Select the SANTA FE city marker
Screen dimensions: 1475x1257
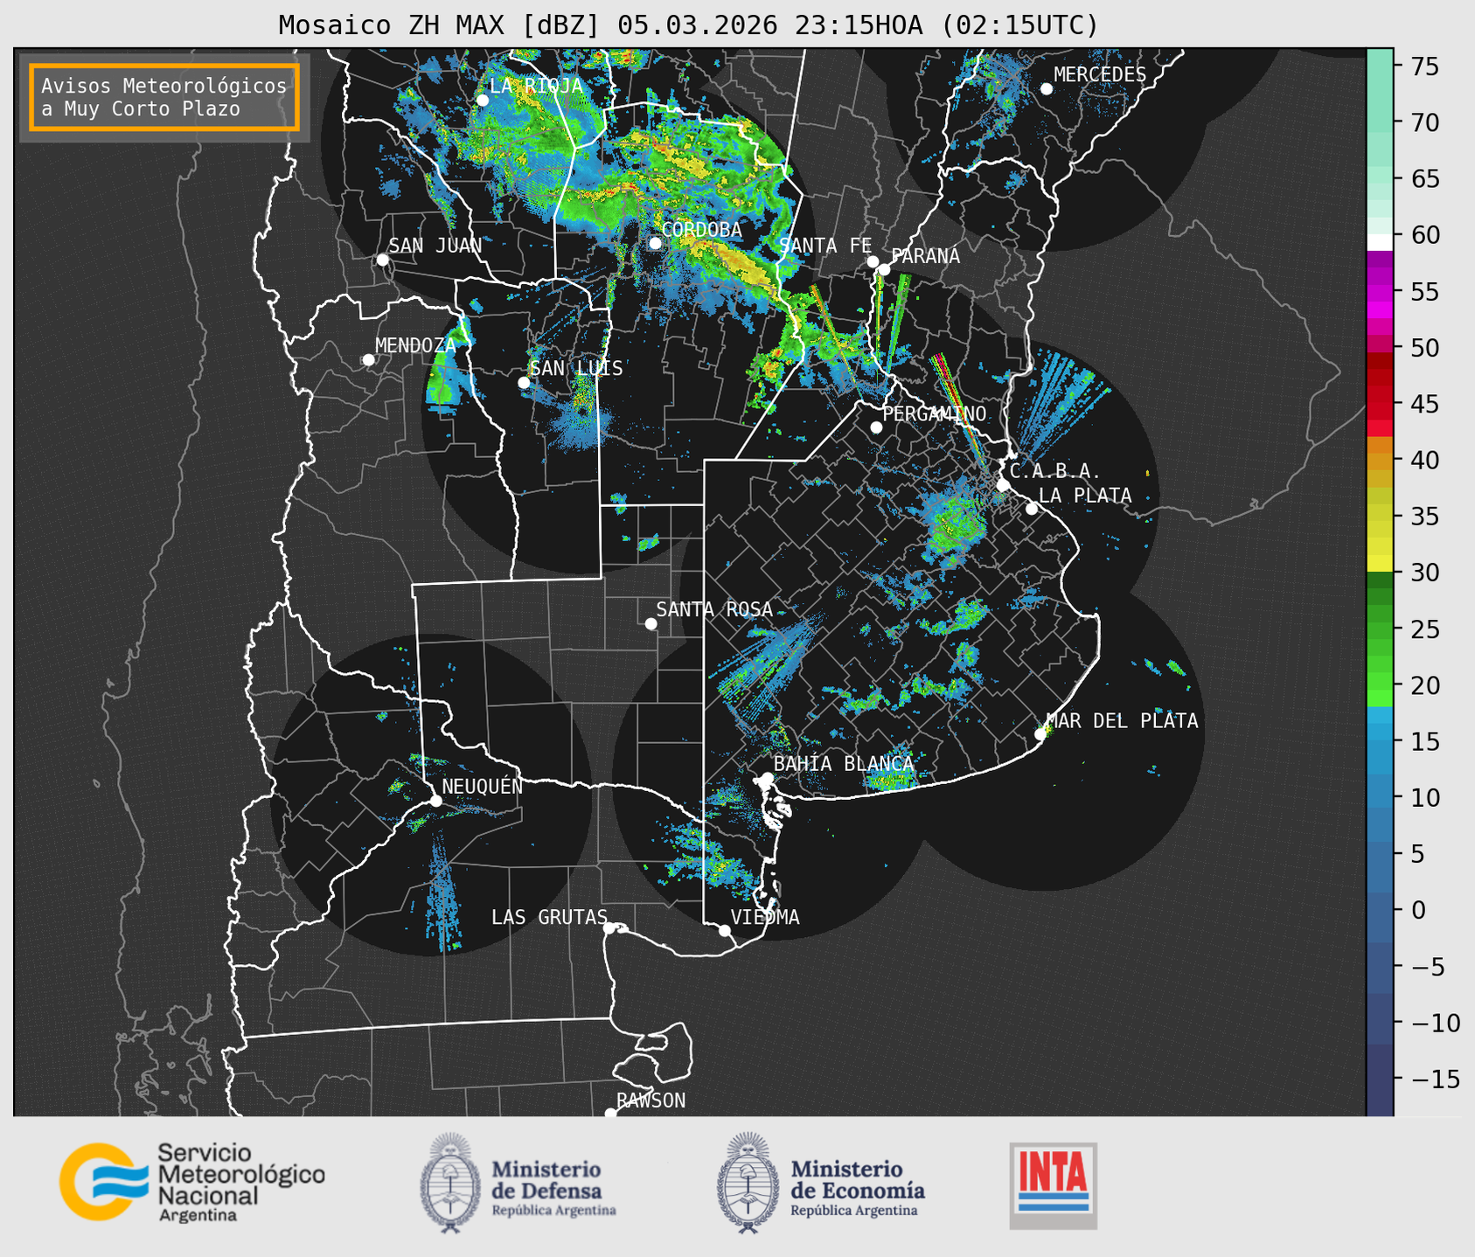pyautogui.click(x=873, y=261)
